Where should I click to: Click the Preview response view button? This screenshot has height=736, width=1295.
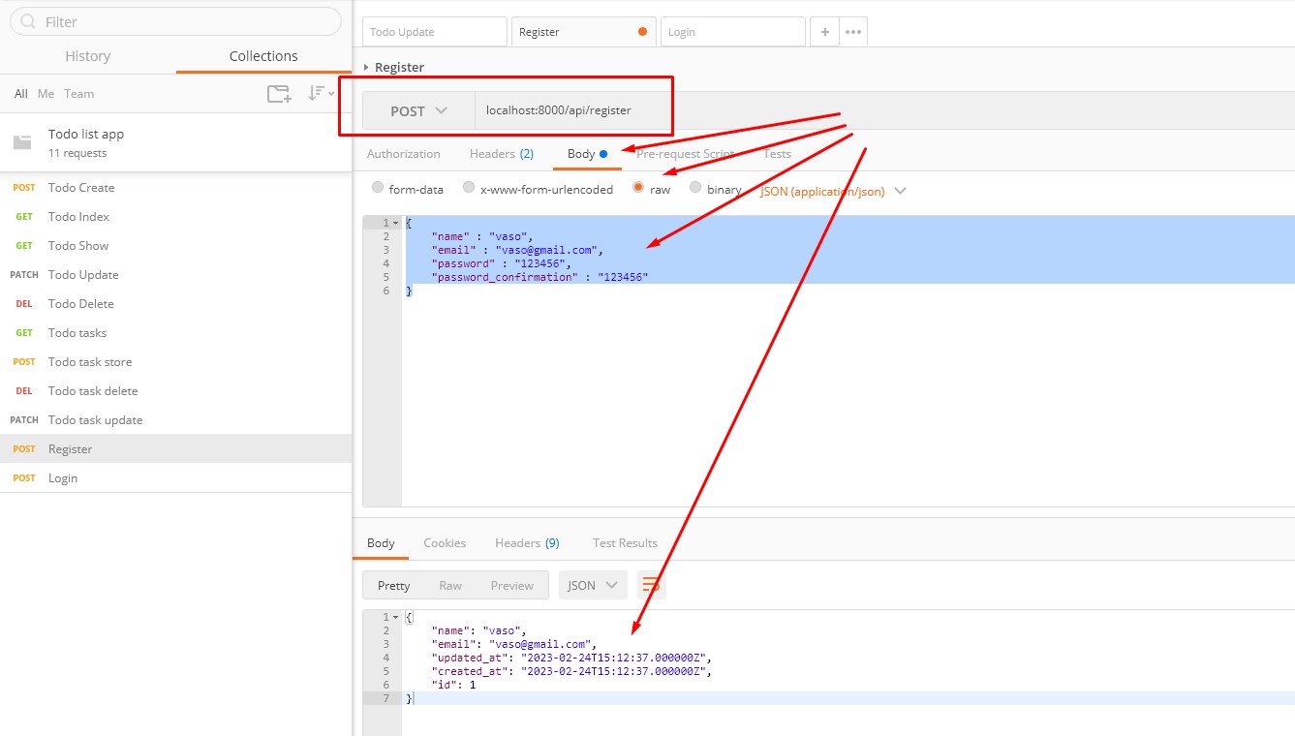(511, 586)
